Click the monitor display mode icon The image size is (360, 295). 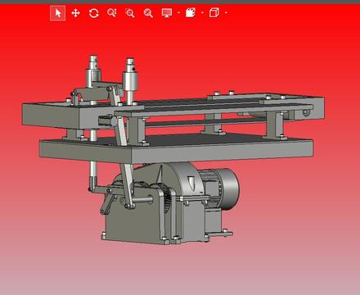pyautogui.click(x=167, y=13)
